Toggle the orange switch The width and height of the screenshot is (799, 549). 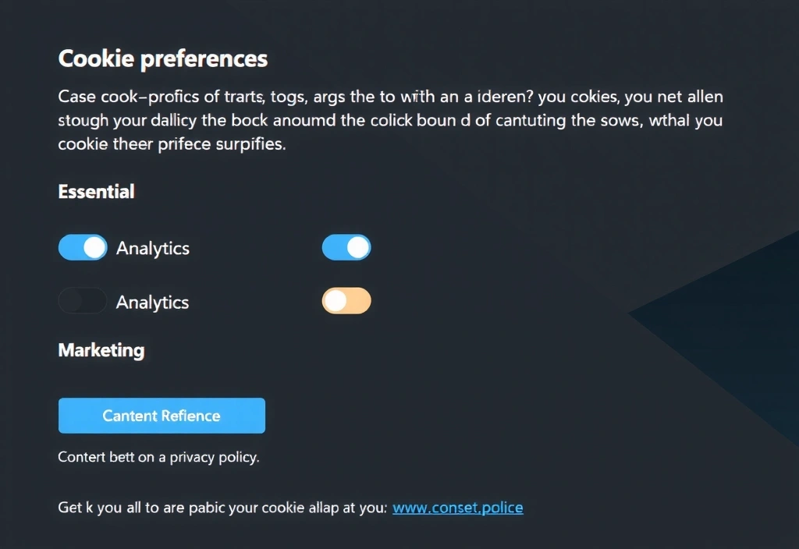click(346, 301)
